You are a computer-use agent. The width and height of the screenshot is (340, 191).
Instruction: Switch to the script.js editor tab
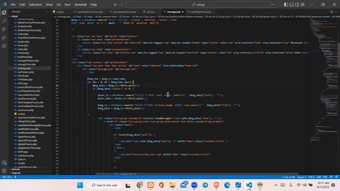point(60,12)
